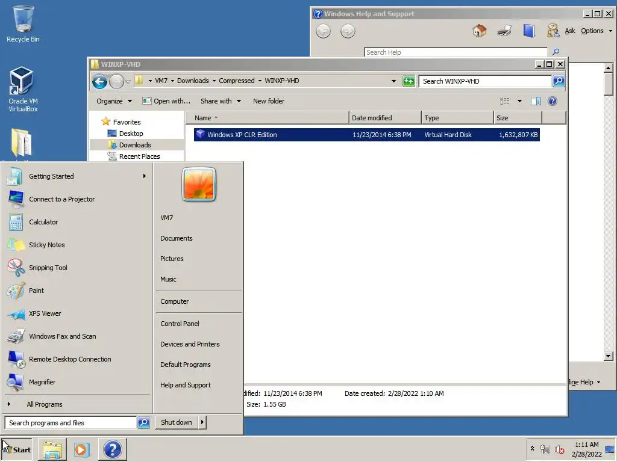This screenshot has width=617, height=462.
Task: Expand the Shut down options arrow
Action: click(202, 422)
